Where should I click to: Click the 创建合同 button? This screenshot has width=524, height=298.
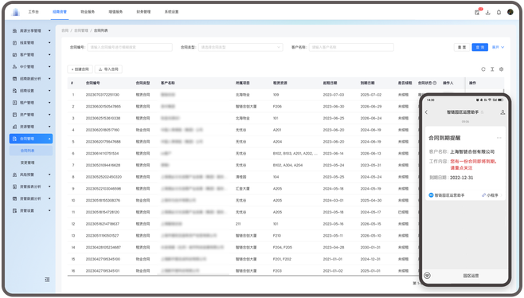click(x=80, y=69)
